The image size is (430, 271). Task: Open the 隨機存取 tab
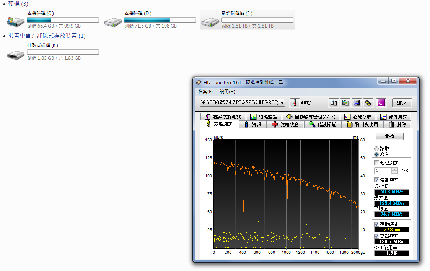click(x=358, y=117)
